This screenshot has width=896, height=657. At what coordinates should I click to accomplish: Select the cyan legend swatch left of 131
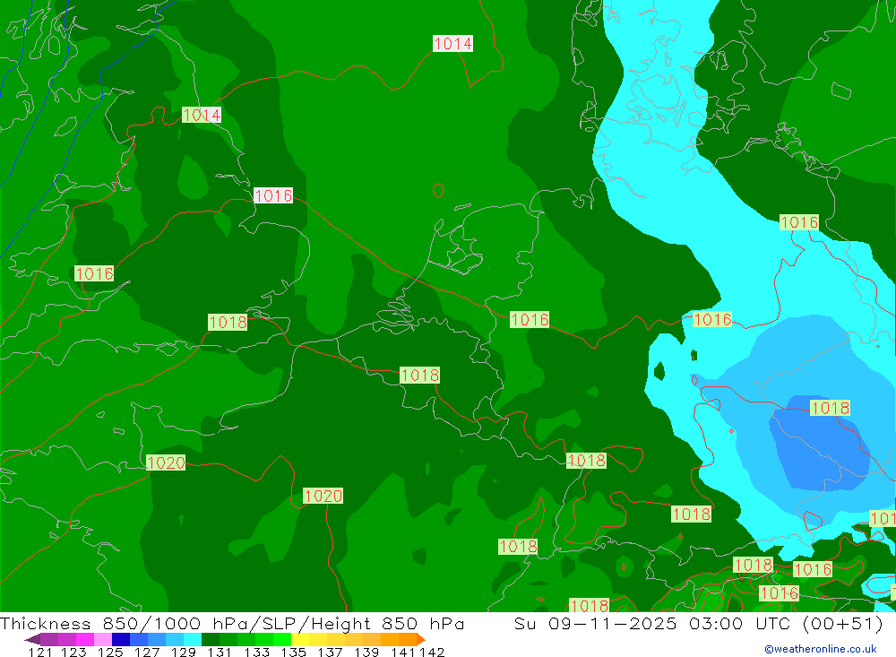(x=193, y=639)
